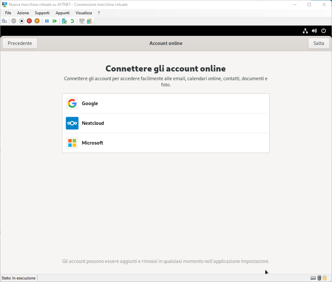
Task: Create a checkpoint using the toolbar icon
Action: (64, 21)
